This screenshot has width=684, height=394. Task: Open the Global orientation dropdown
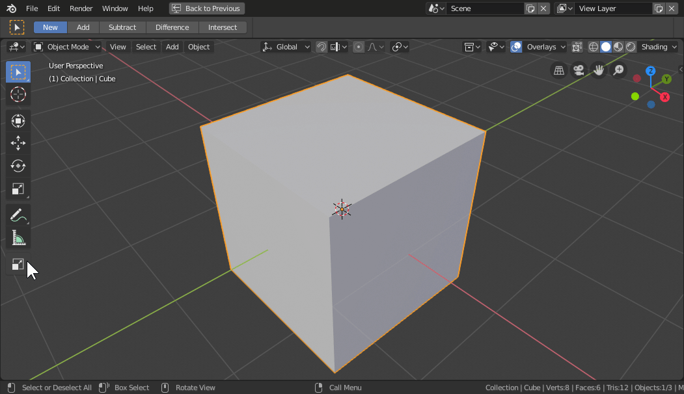click(286, 47)
